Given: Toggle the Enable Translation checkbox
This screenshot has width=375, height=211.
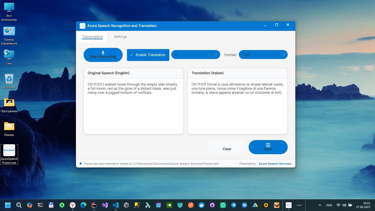Looking at the screenshot, I should pyautogui.click(x=148, y=55).
